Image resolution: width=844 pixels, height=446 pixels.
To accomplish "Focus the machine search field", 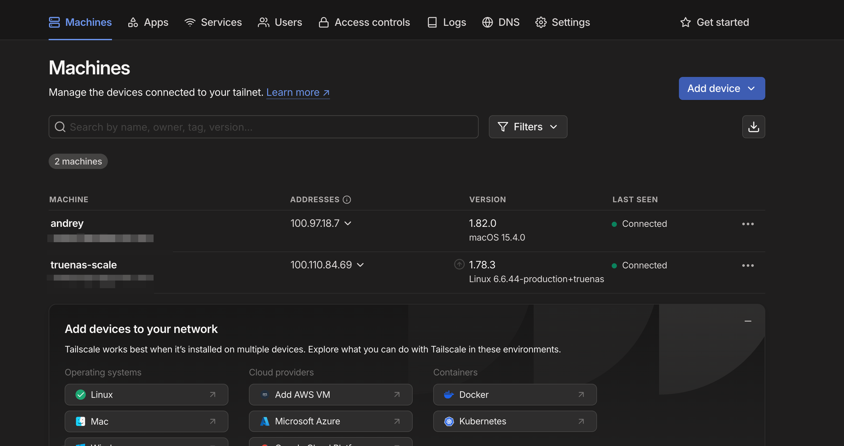I will coord(263,127).
